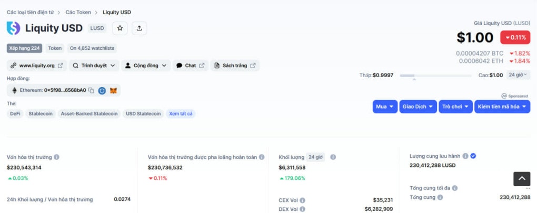The height and width of the screenshot is (213, 537).
Task: Open the Giao Dịch dropdown button
Action: pos(418,106)
